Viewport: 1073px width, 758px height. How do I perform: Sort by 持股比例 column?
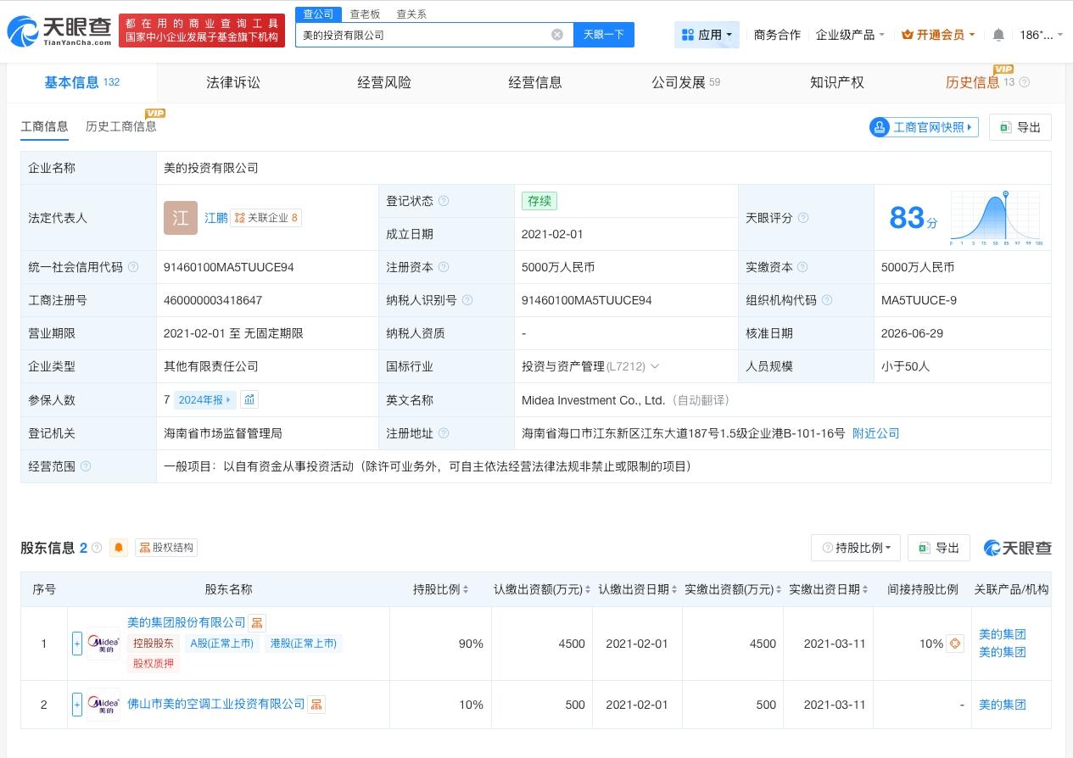tap(467, 589)
